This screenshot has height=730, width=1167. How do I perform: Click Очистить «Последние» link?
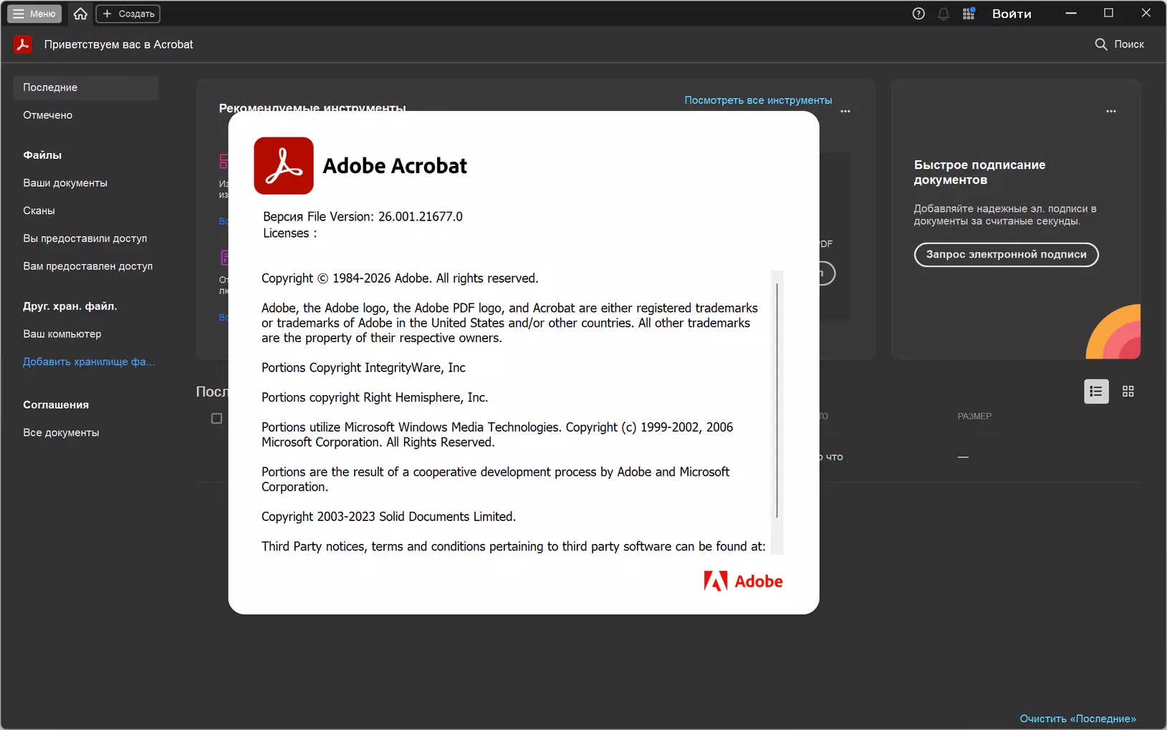tap(1077, 719)
